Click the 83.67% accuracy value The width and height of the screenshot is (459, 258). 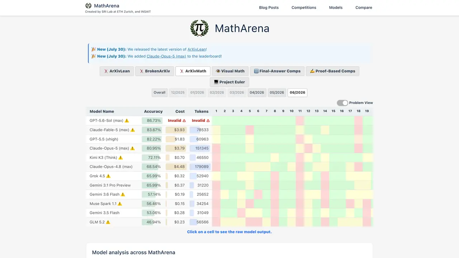click(x=153, y=130)
